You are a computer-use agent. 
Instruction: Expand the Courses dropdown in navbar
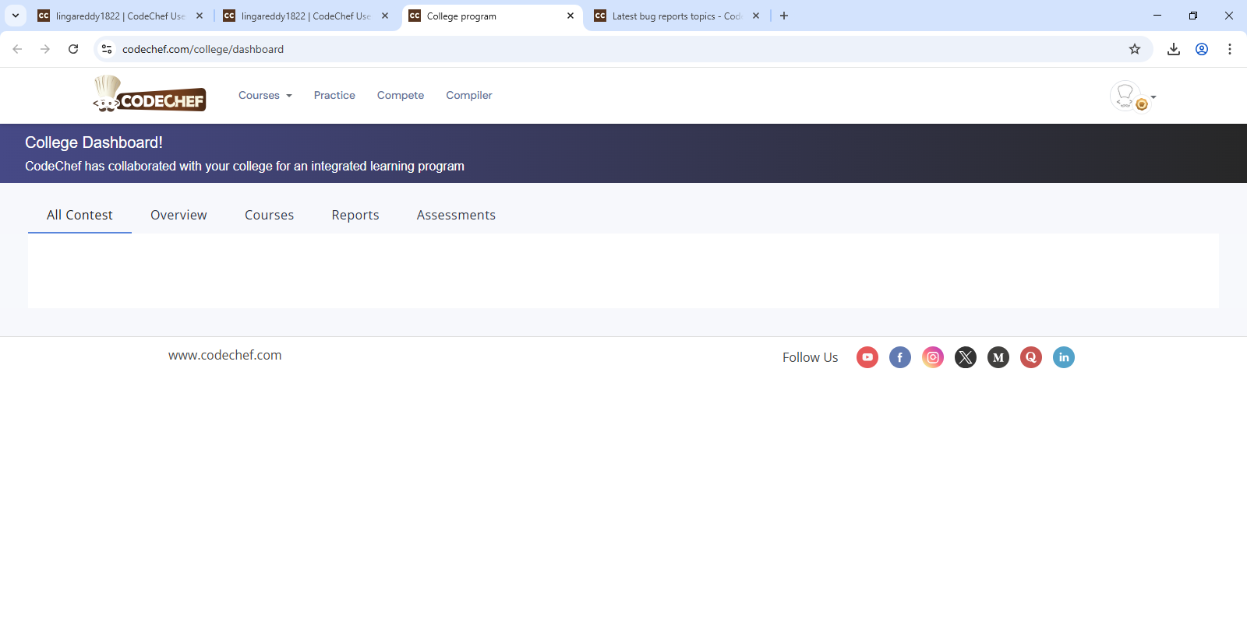coord(265,95)
